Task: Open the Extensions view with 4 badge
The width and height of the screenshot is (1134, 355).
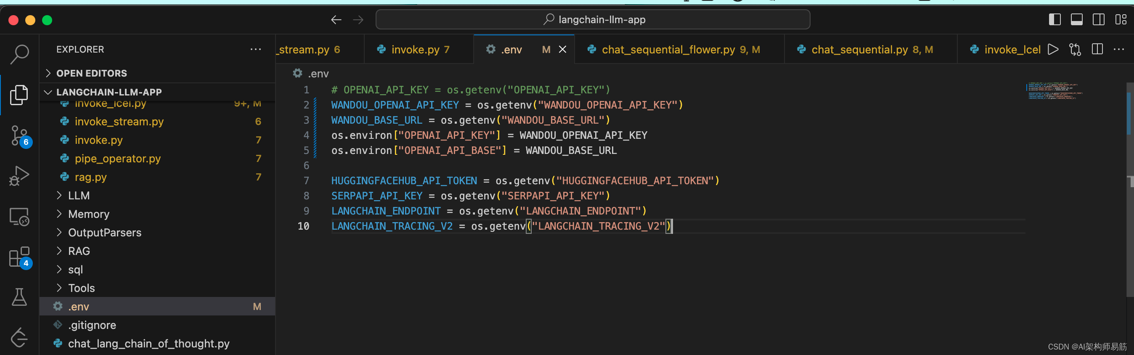Action: 19,257
